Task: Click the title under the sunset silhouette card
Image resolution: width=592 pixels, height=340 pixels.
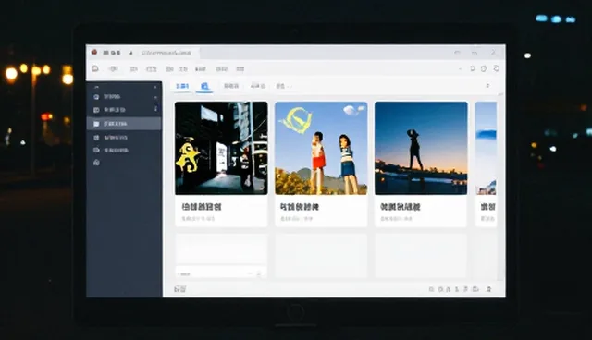Action: [400, 207]
